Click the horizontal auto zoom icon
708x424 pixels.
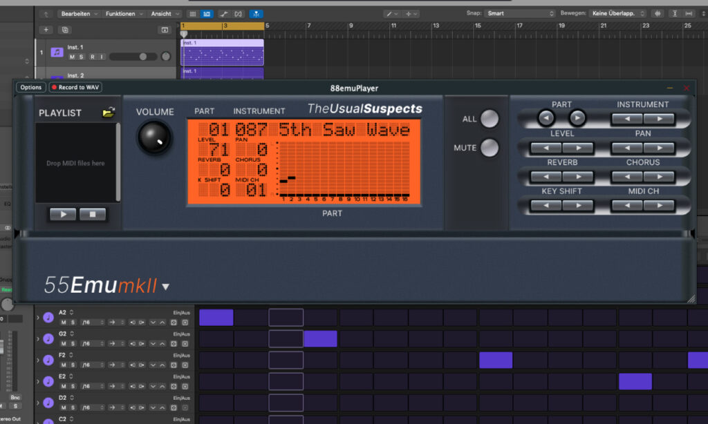click(x=689, y=14)
